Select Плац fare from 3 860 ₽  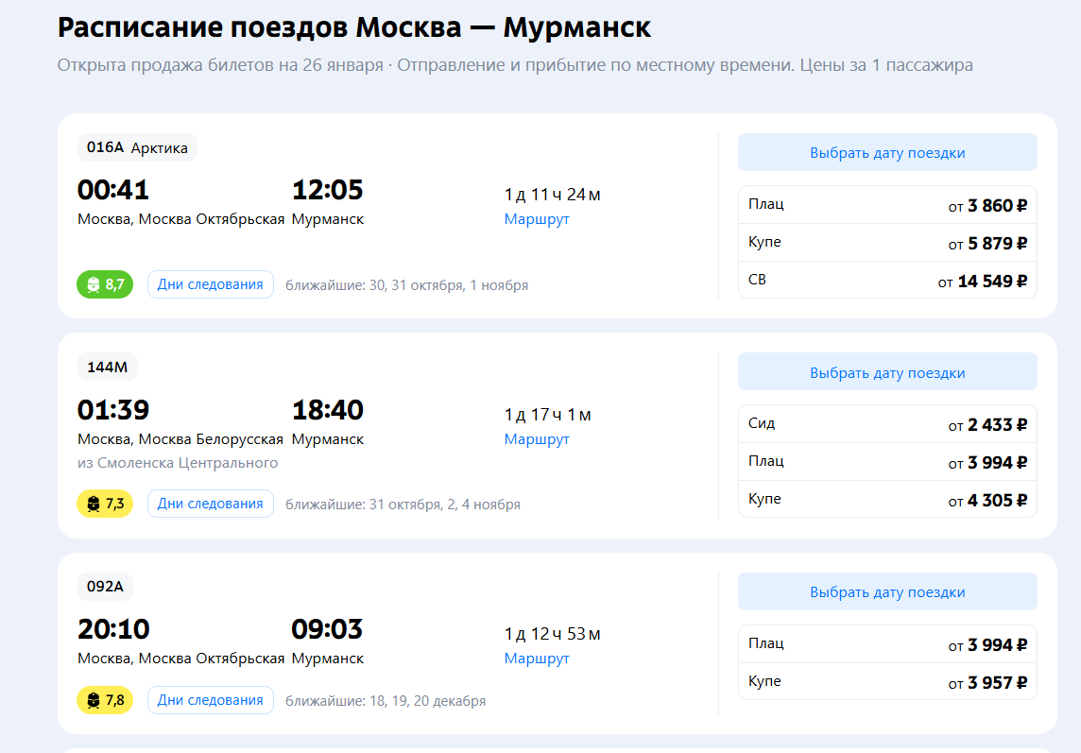[887, 205]
